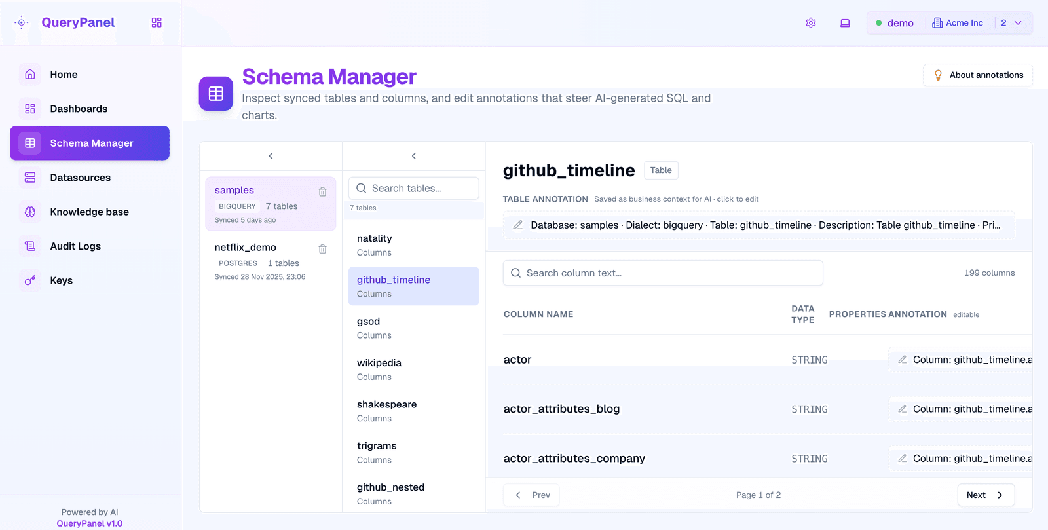
Task: Edit the actor column annotation pencil icon
Action: click(x=902, y=360)
